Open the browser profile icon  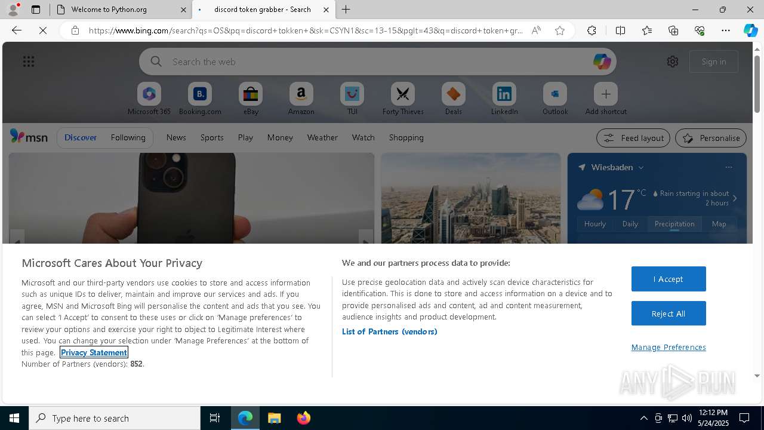(x=13, y=10)
